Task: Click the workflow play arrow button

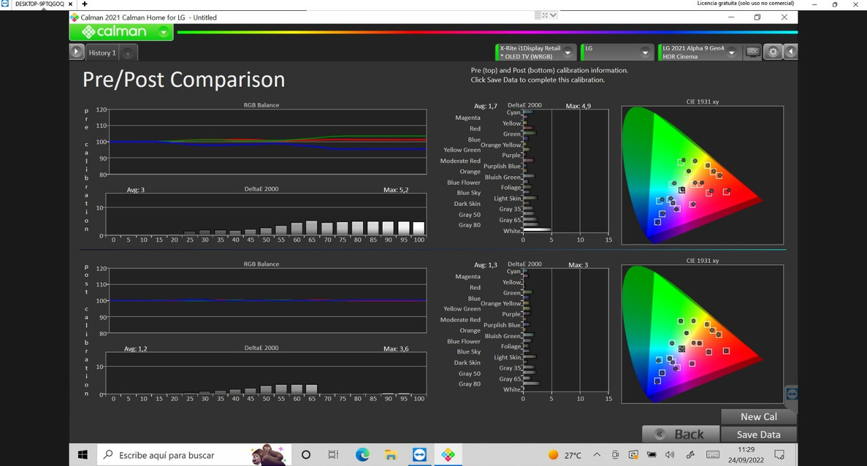Action: click(x=77, y=52)
